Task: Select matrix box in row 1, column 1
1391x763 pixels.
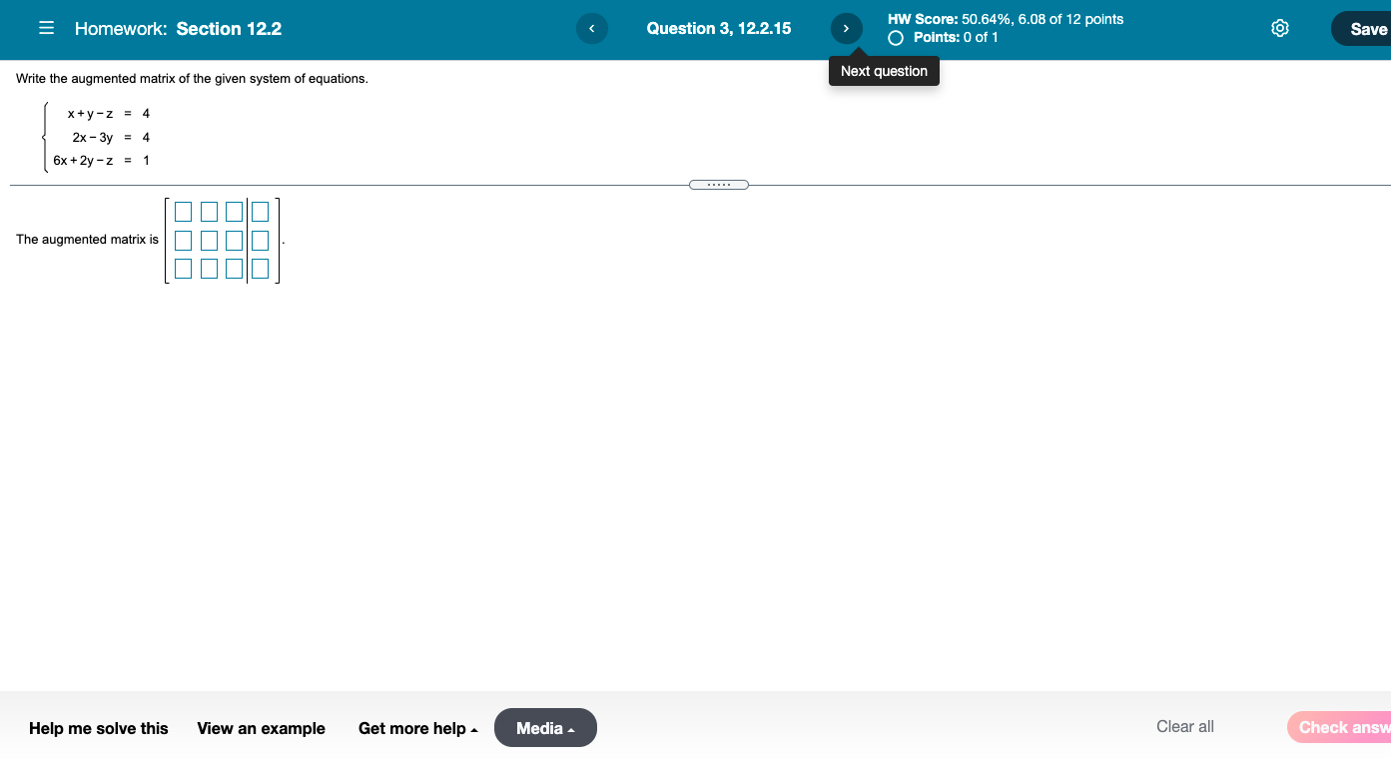Action: click(x=183, y=212)
